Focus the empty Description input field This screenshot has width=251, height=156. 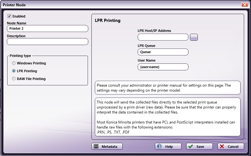tap(48, 42)
